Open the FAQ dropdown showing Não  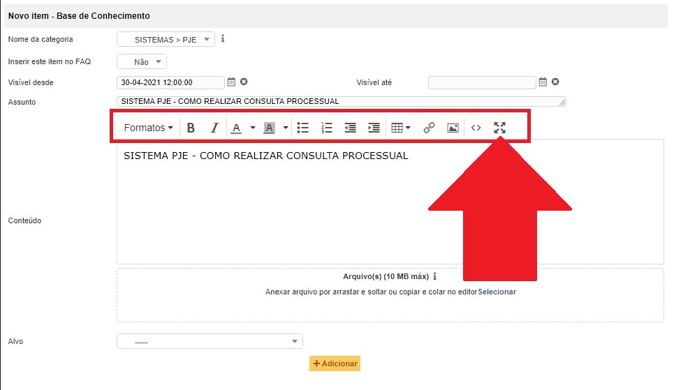tap(141, 62)
